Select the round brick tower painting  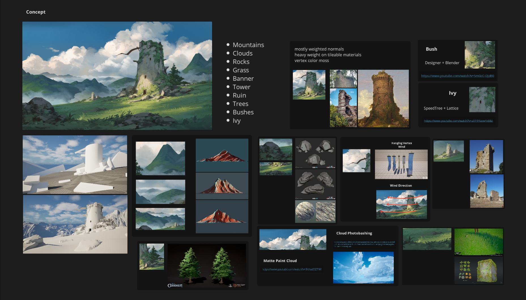[383, 98]
